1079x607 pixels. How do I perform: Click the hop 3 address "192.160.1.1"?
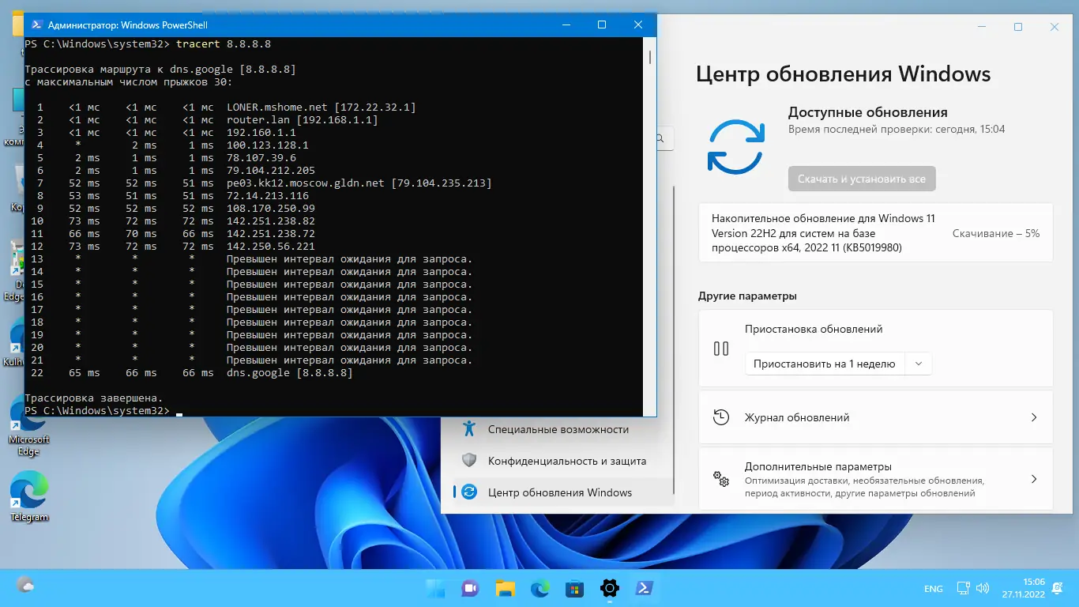tap(261, 133)
